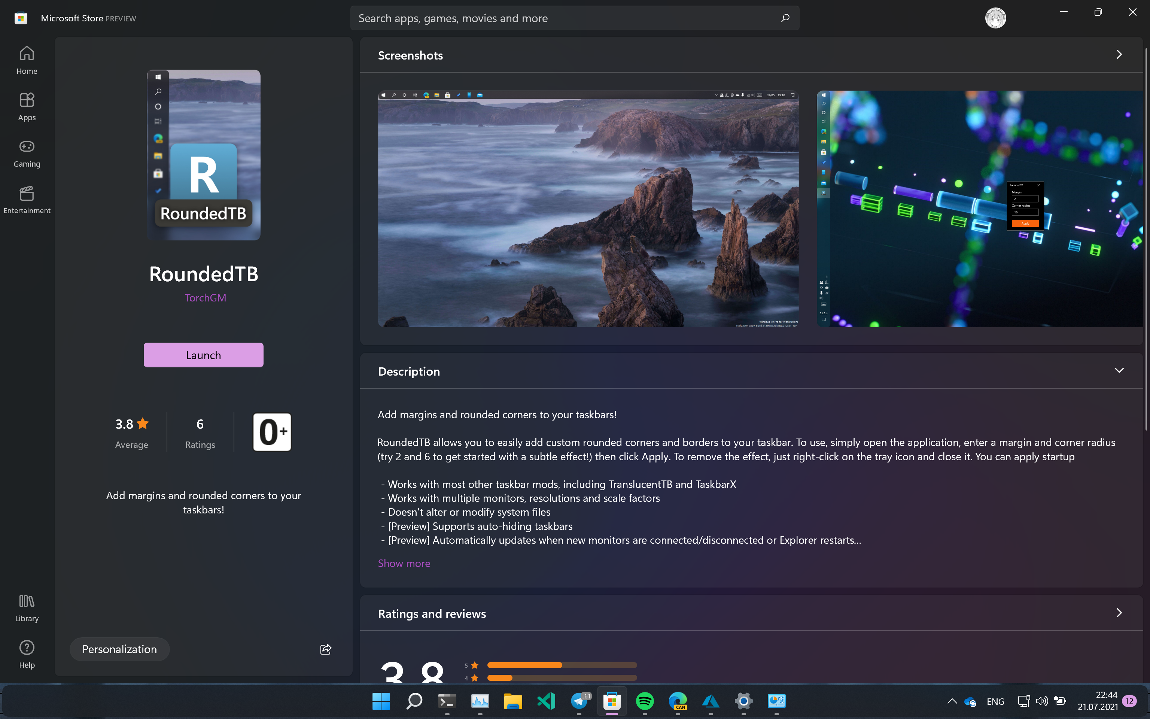Click the 6 Ratings count

pyautogui.click(x=200, y=433)
